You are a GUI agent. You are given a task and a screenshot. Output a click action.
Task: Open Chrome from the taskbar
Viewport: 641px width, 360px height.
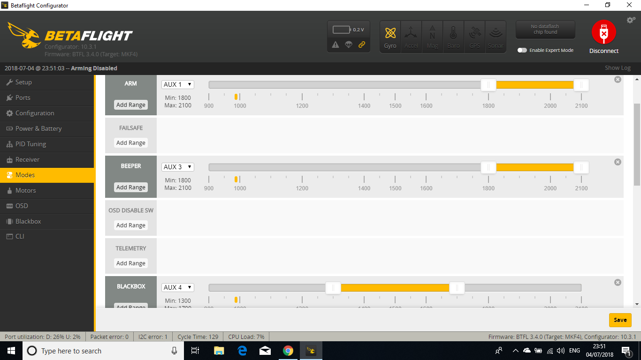pyautogui.click(x=288, y=351)
